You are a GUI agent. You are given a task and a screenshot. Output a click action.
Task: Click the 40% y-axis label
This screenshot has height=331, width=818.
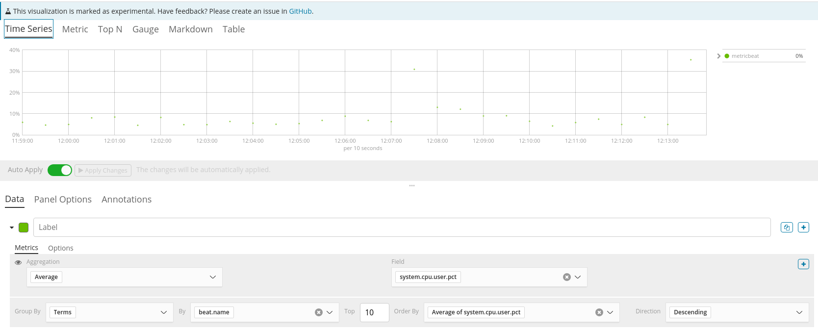[15, 50]
